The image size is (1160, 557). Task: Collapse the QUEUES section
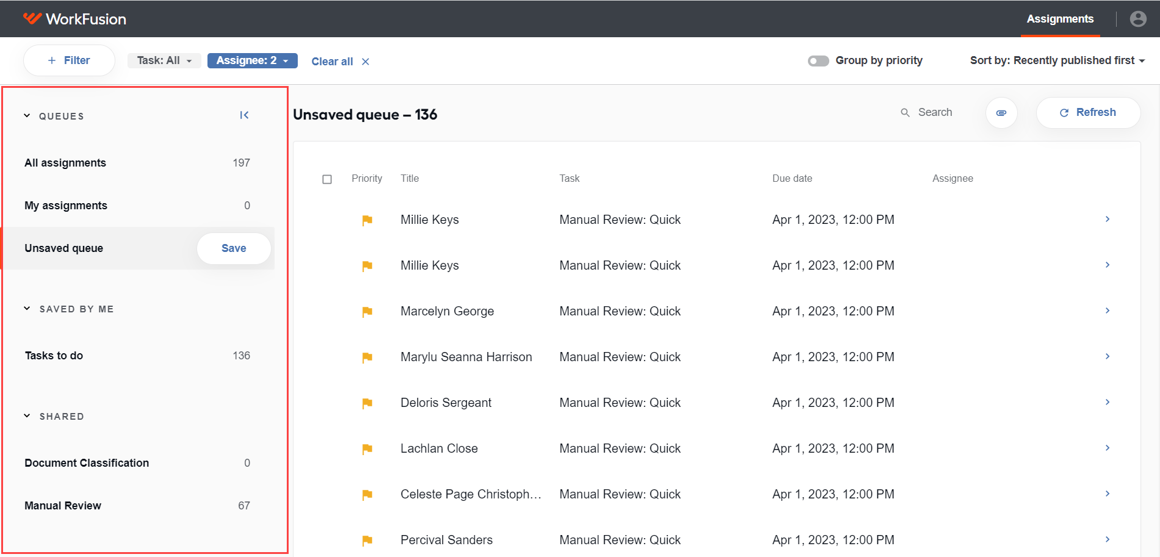[x=27, y=115]
